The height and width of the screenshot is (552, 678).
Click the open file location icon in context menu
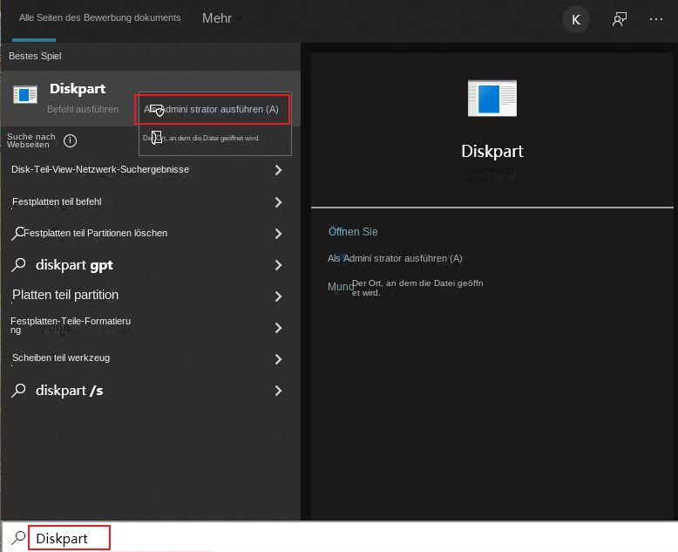(x=156, y=138)
